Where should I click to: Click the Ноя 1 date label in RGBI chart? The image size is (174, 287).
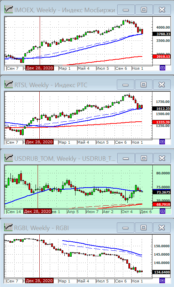pyautogui.click(x=137, y=281)
